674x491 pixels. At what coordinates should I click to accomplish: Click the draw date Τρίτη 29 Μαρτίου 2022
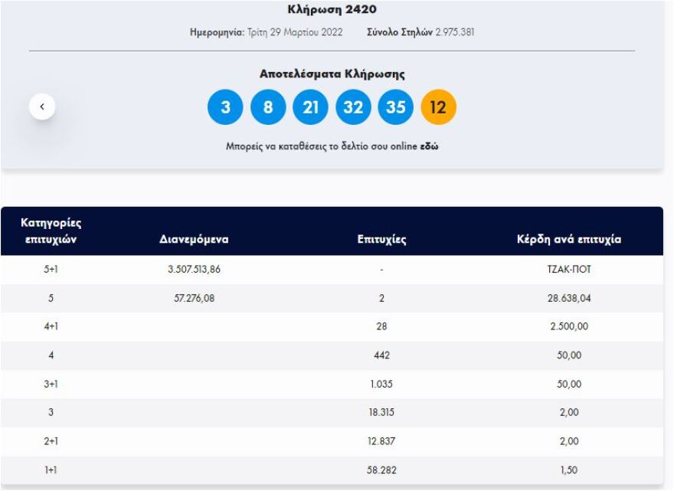click(295, 32)
